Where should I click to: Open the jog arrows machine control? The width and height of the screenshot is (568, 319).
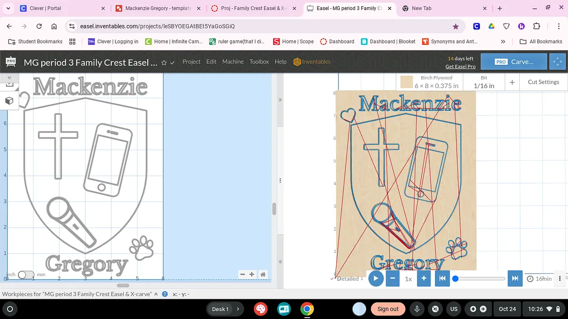[x=556, y=62]
